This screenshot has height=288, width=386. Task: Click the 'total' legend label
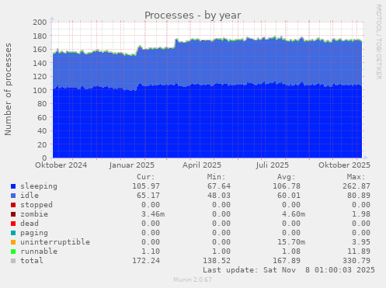click(32, 261)
